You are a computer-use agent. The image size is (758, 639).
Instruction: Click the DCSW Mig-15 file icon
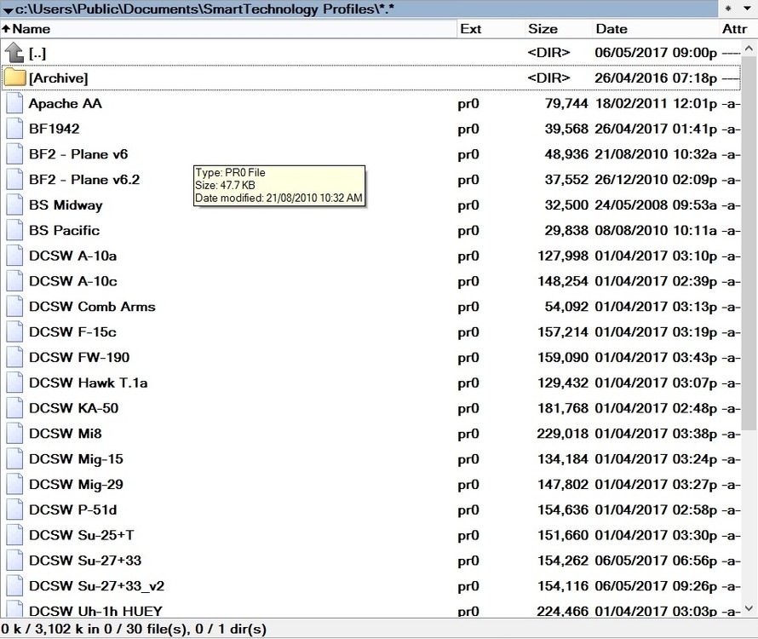coord(14,459)
